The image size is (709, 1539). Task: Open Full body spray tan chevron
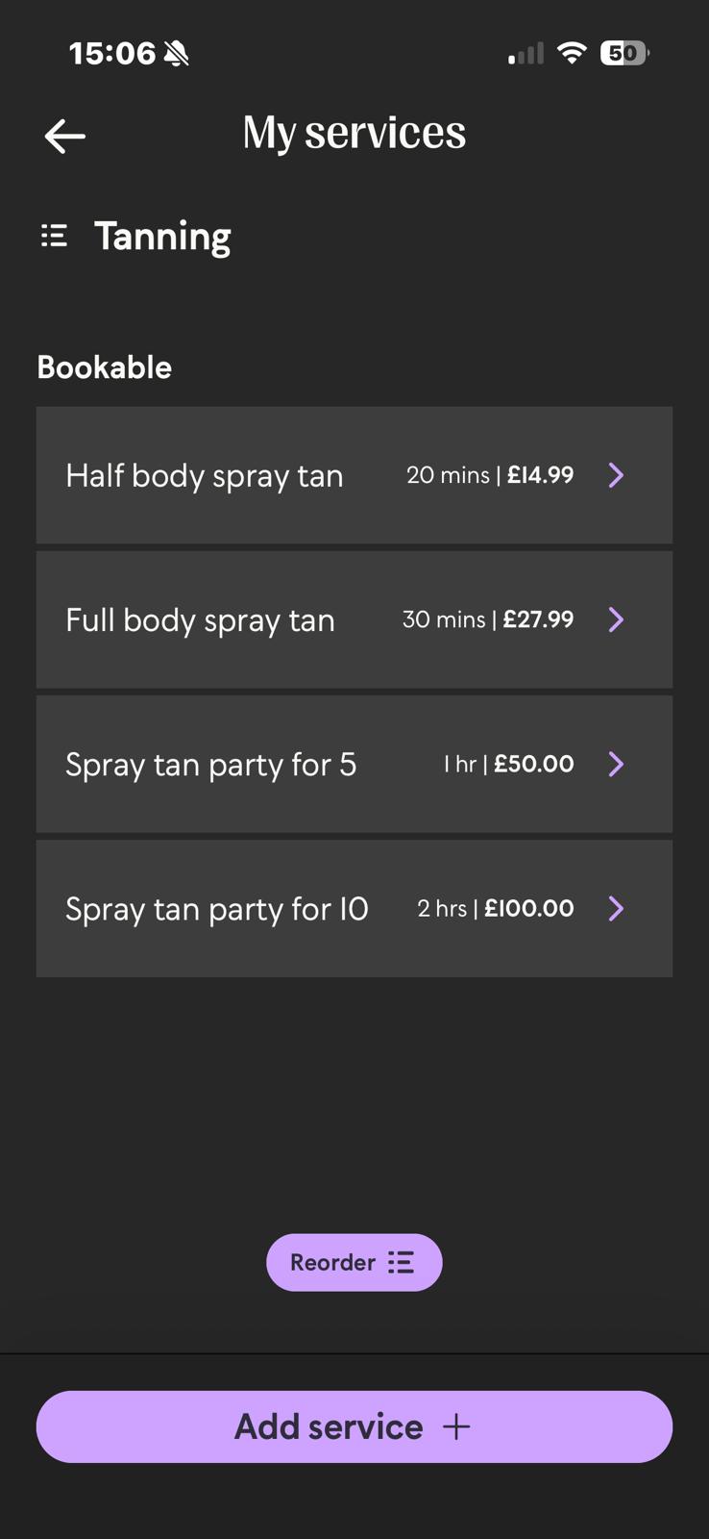pos(616,619)
